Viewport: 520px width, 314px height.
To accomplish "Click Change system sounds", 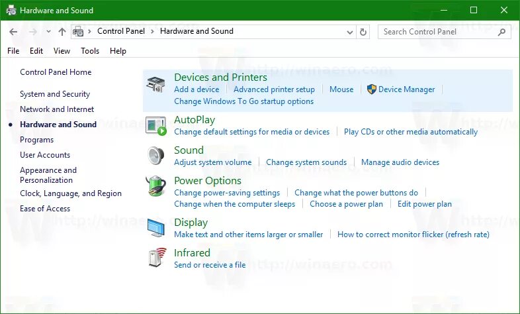I will point(306,162).
